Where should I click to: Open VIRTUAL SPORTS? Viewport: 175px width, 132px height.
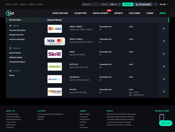pos(100,13)
